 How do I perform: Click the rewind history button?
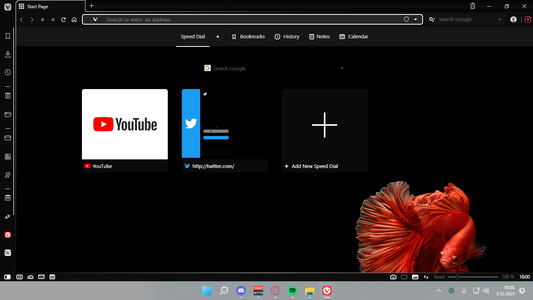(43, 20)
